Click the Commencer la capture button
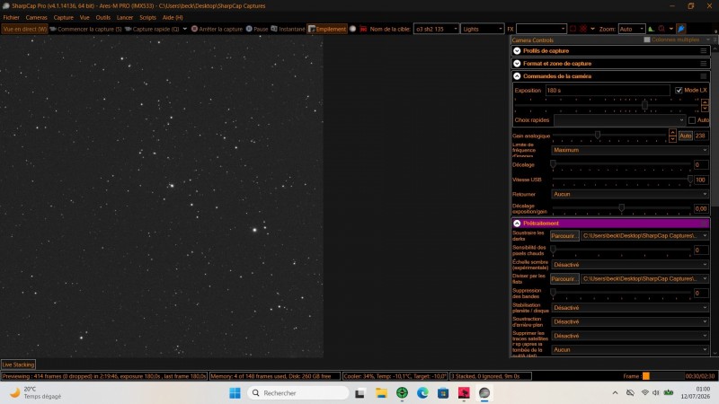This screenshot has height=404, width=719. [85, 29]
